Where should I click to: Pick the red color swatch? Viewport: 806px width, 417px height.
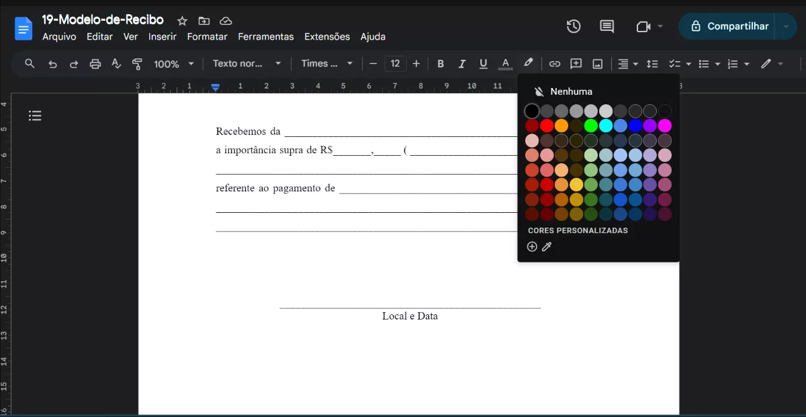click(547, 126)
